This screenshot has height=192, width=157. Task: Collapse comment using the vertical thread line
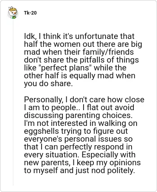[13, 102]
